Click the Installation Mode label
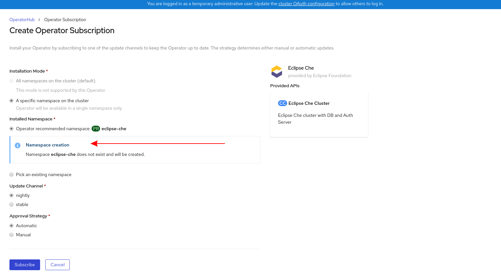This screenshot has width=501, height=277. coord(27,71)
